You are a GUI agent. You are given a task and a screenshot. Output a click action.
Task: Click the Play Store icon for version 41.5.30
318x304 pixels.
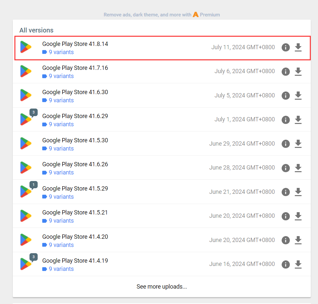point(26,144)
